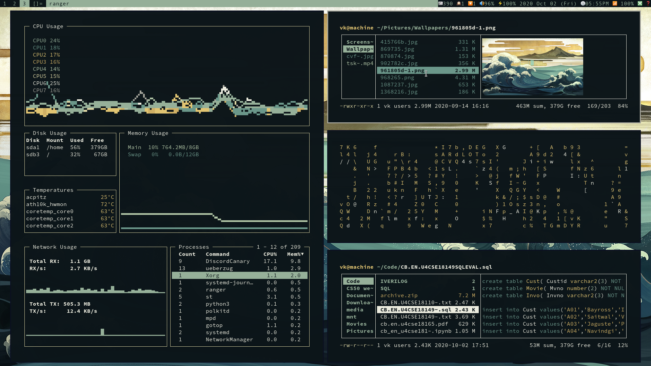Viewport: 651px width, 366px height.
Task: Click the battery lightning bolt icon
Action: 500,4
